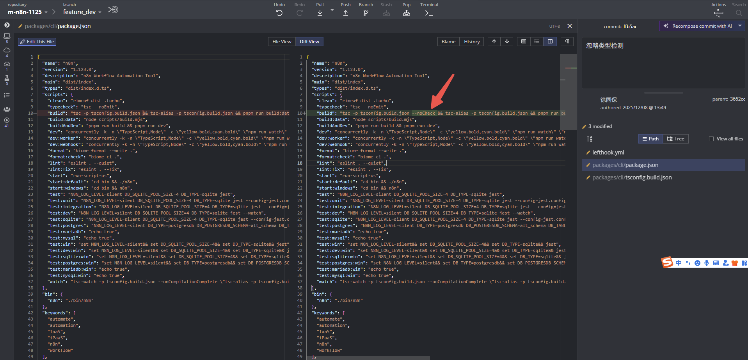Click the parent commit 3662cc link
Image resolution: width=748 pixels, height=360 pixels.
(737, 99)
